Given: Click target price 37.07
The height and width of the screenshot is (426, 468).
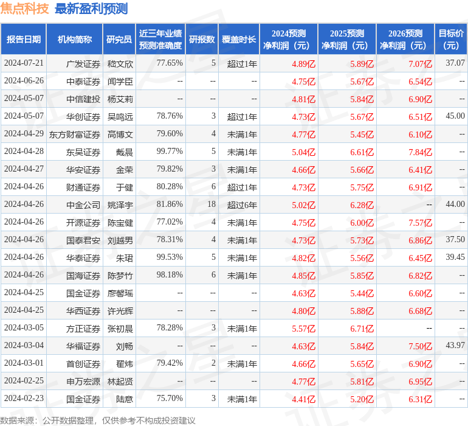Looking at the screenshot, I should click(x=455, y=63).
